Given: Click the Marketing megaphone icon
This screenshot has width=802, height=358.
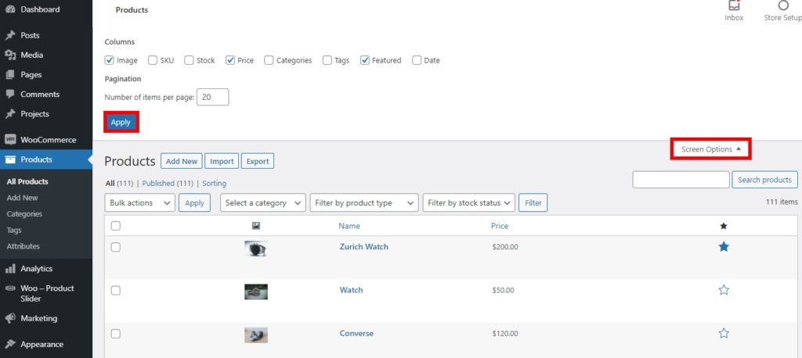Looking at the screenshot, I should [x=10, y=318].
